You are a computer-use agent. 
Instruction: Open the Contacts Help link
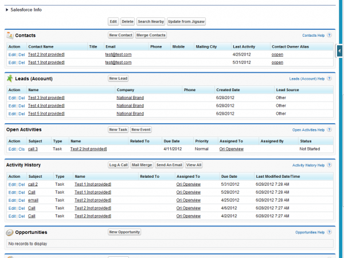313,36
